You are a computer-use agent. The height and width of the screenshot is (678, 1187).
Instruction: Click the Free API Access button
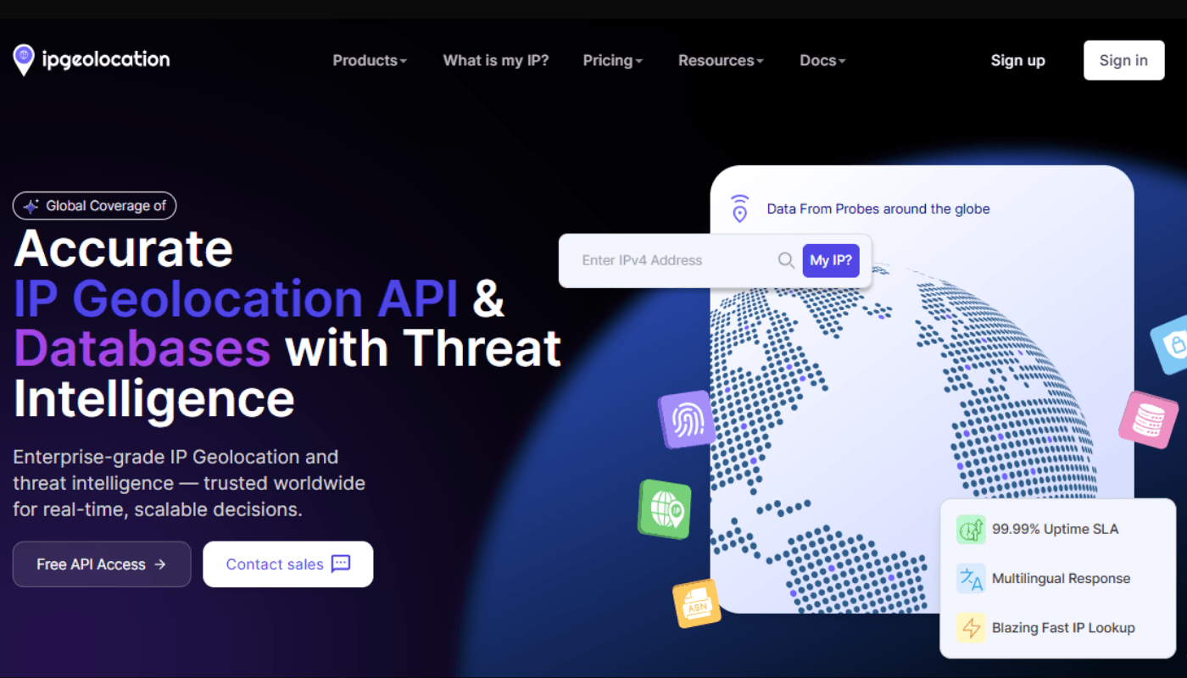coord(102,564)
